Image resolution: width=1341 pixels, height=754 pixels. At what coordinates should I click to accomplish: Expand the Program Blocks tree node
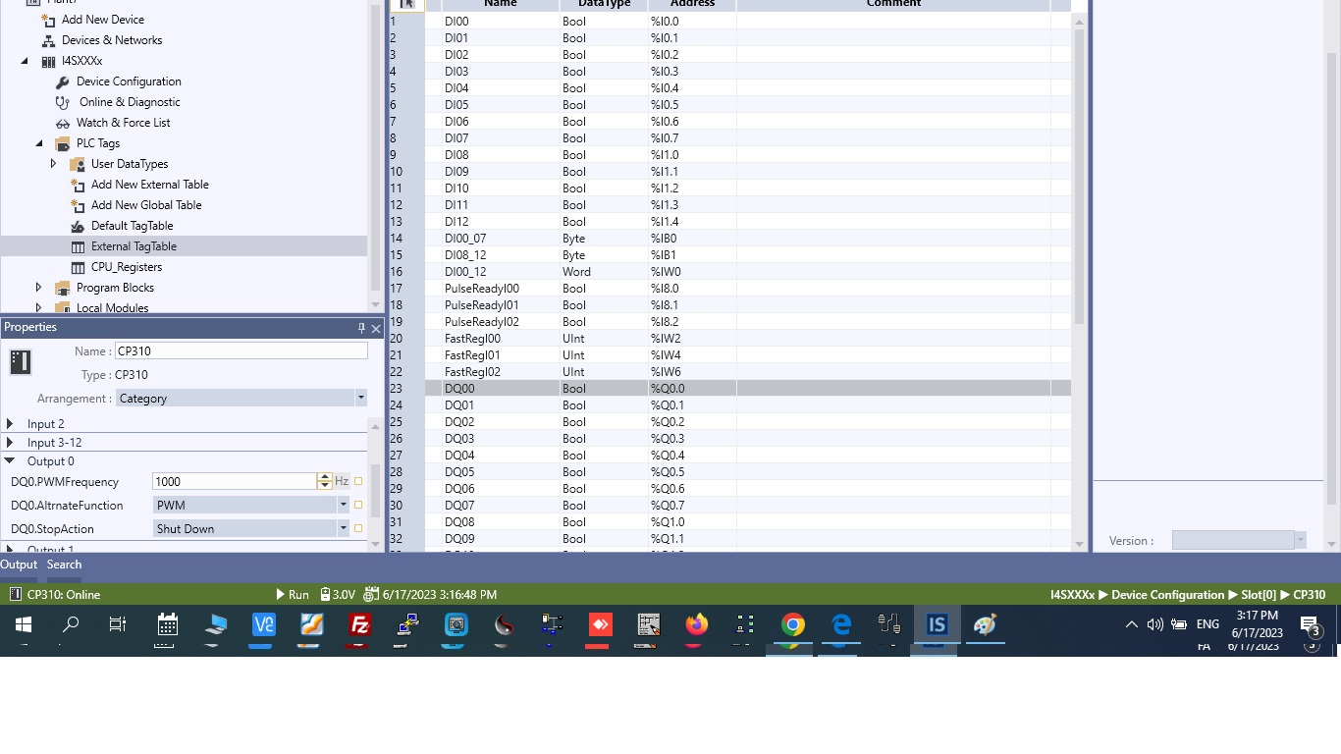(x=39, y=288)
